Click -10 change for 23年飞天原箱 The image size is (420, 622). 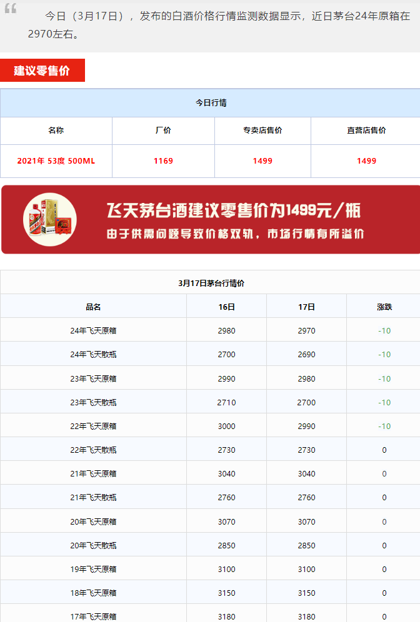[384, 379]
